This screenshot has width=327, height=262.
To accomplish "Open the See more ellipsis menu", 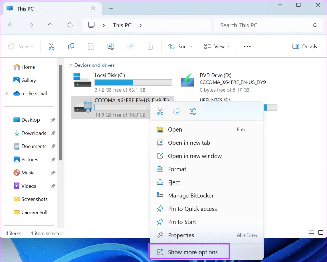I will 247,47.
